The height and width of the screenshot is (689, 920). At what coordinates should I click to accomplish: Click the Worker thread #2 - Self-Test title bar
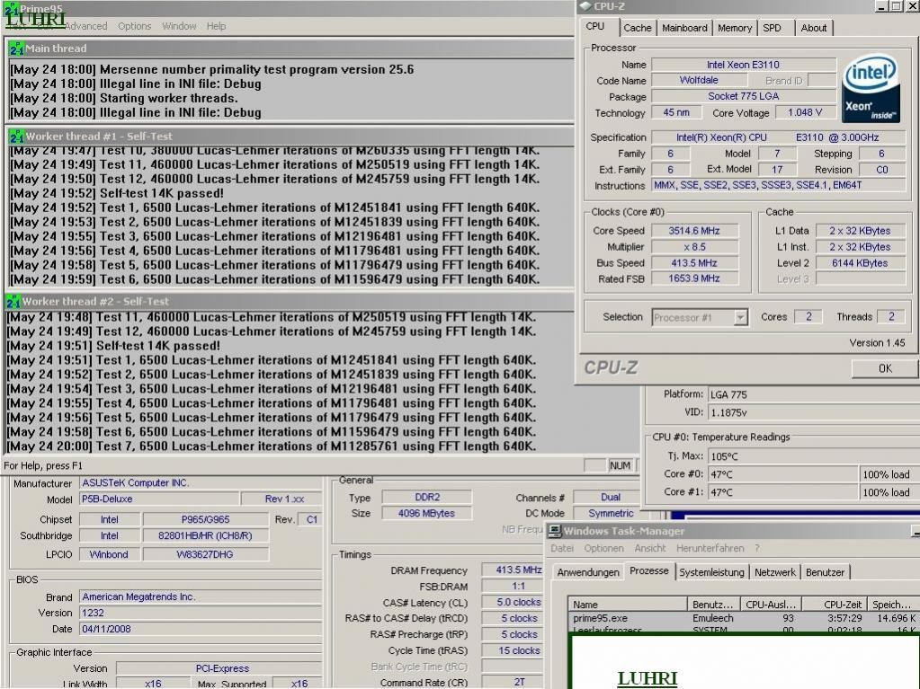[289, 302]
